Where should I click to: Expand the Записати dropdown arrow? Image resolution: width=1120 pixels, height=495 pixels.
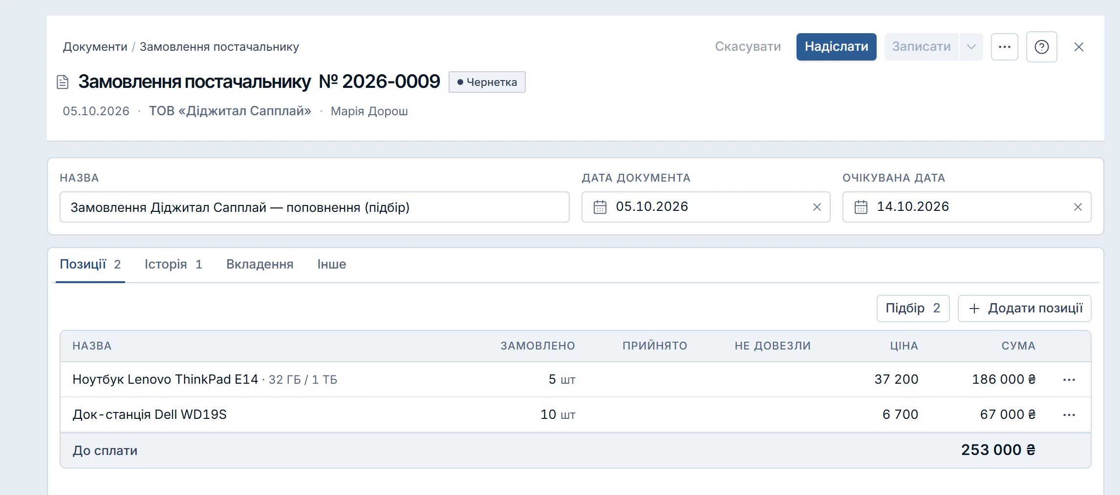971,47
